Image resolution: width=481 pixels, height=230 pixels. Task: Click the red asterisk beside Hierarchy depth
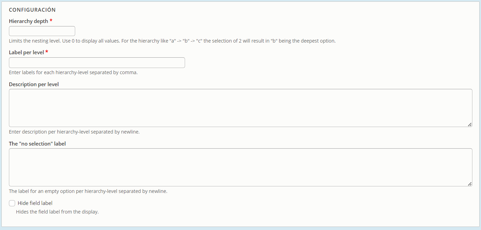(x=51, y=21)
